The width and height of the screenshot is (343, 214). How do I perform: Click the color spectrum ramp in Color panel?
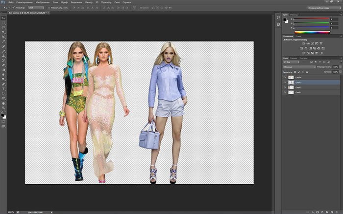(312, 32)
